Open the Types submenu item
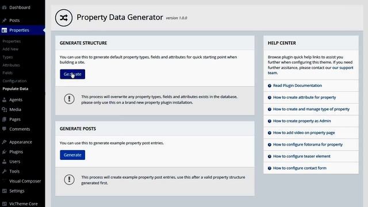Viewport: 368px width, 207px height. tap(7, 57)
